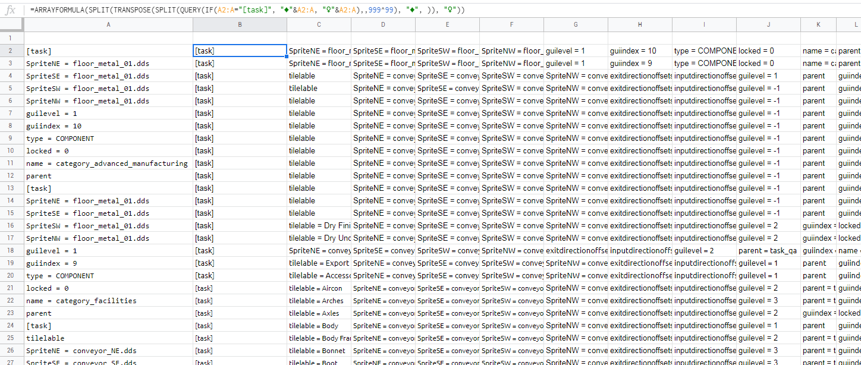The image size is (861, 365).
Task: Click "type = COMPONENT" in row 9
Action: point(108,138)
